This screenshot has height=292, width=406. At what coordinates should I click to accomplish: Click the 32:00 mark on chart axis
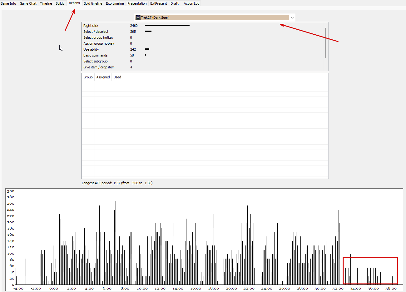click(338, 288)
